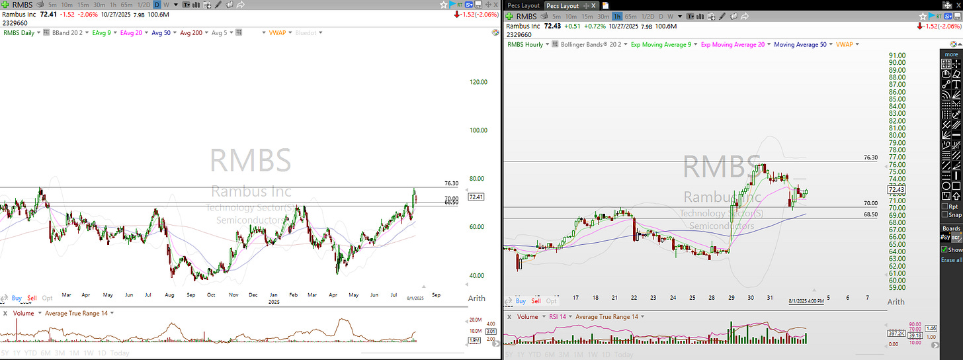Select the Today range in Hourly chart
The image size is (963, 360).
(x=624, y=354)
